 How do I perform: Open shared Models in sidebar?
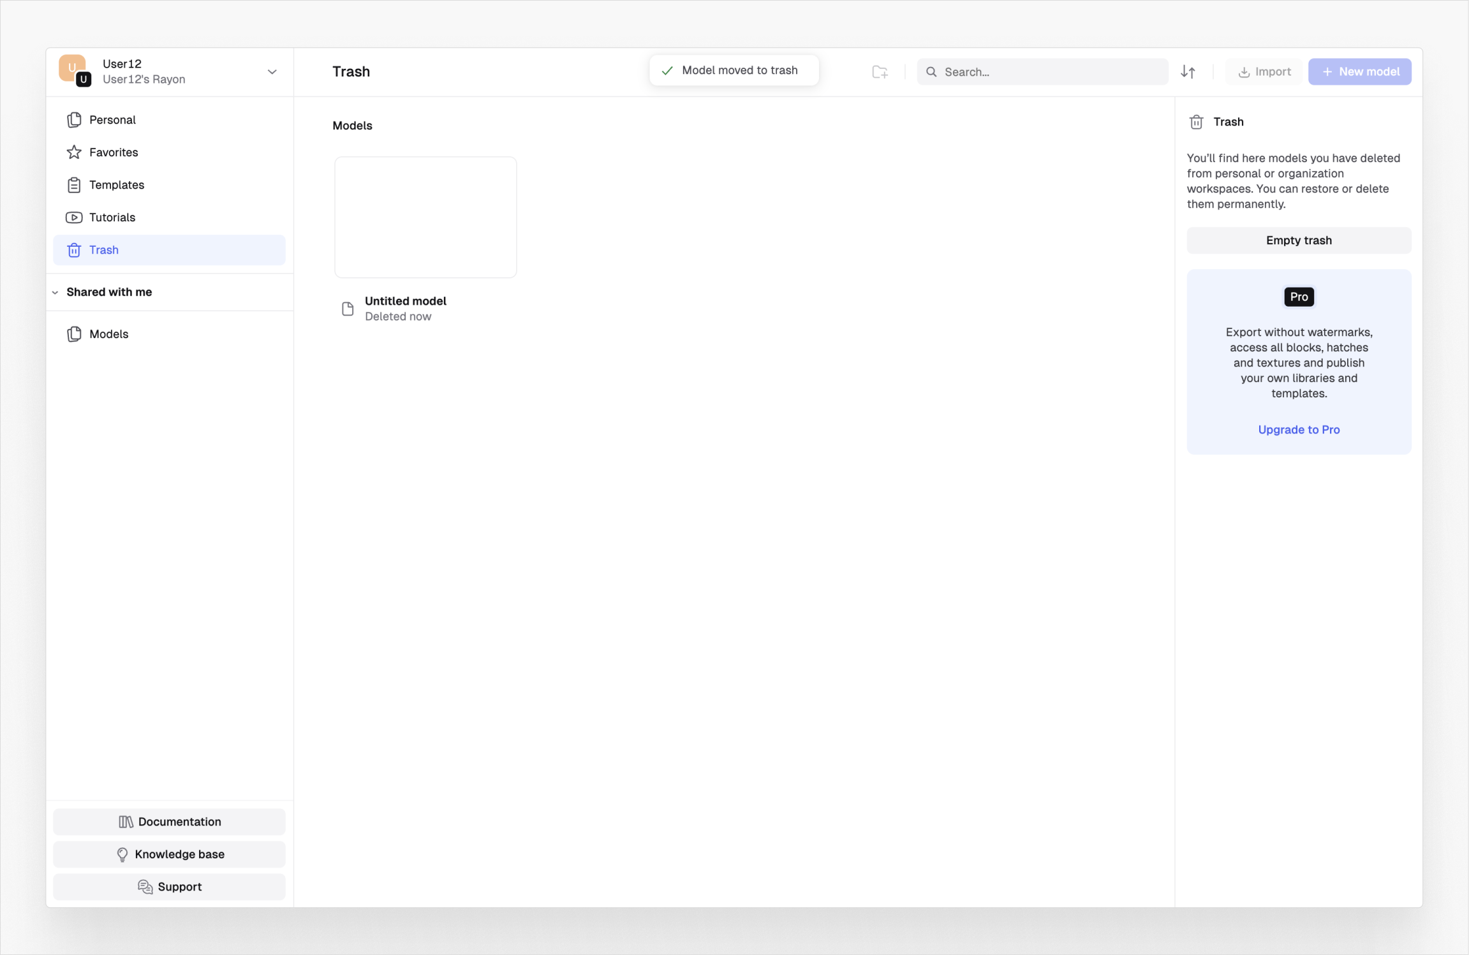tap(108, 334)
